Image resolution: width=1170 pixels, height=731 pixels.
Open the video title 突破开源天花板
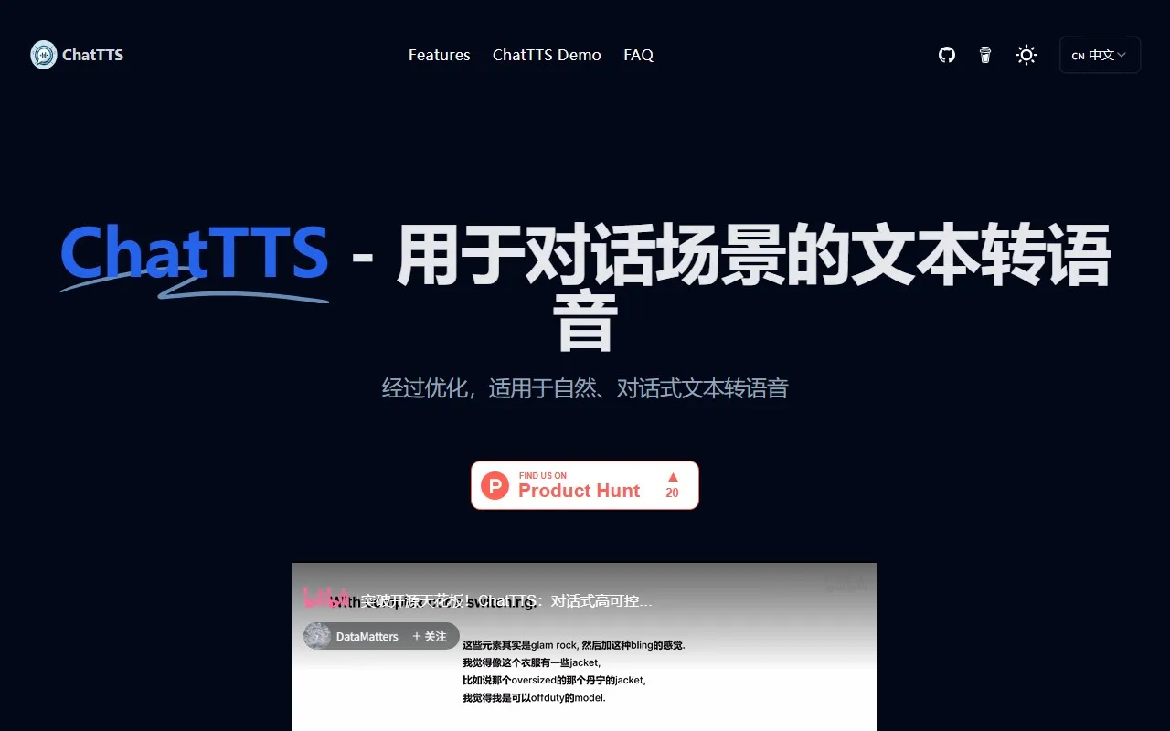(x=507, y=600)
